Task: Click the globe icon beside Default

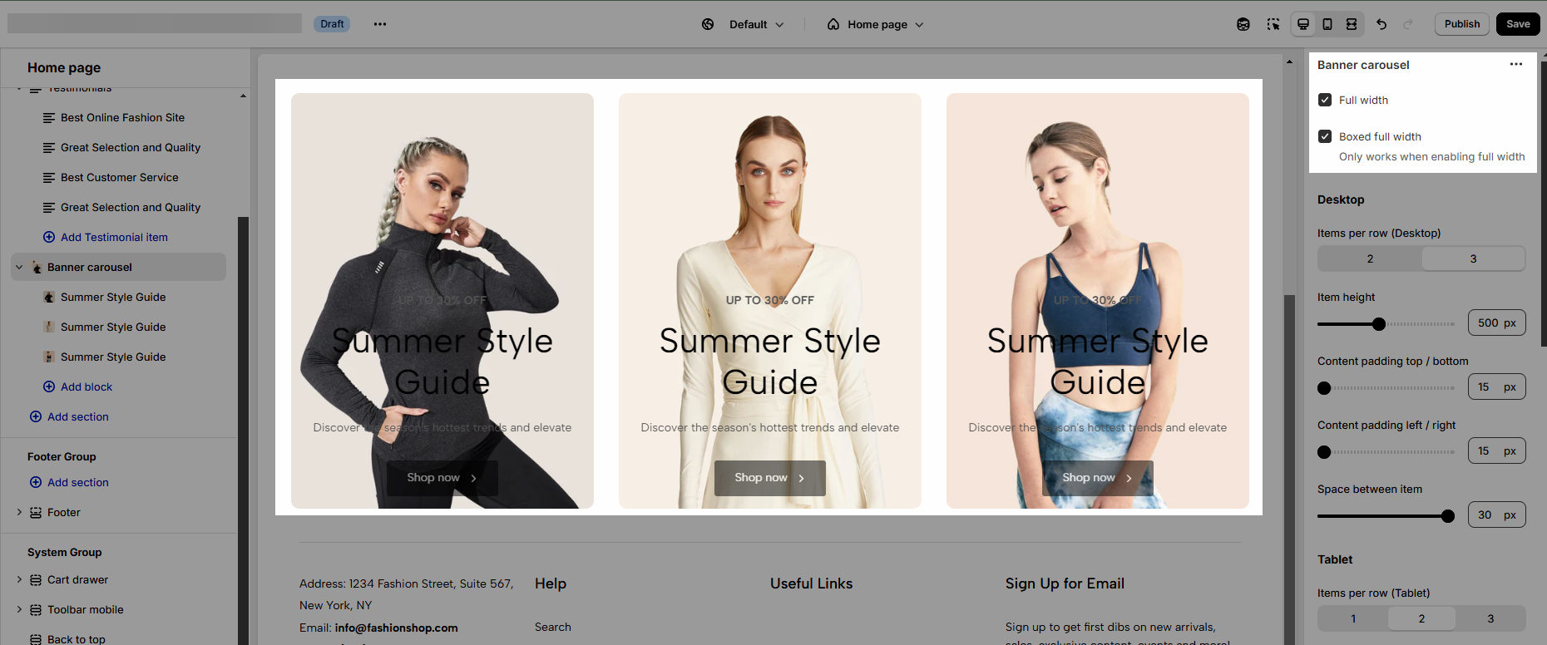Action: (708, 24)
